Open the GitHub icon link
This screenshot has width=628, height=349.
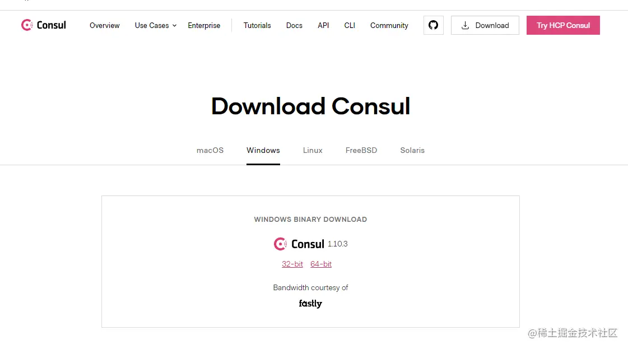(433, 25)
